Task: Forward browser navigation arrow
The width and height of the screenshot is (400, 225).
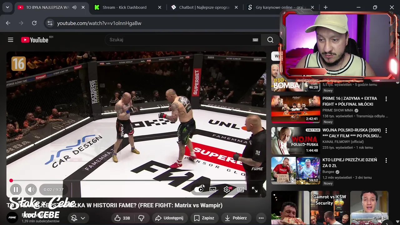Action: click(21, 23)
